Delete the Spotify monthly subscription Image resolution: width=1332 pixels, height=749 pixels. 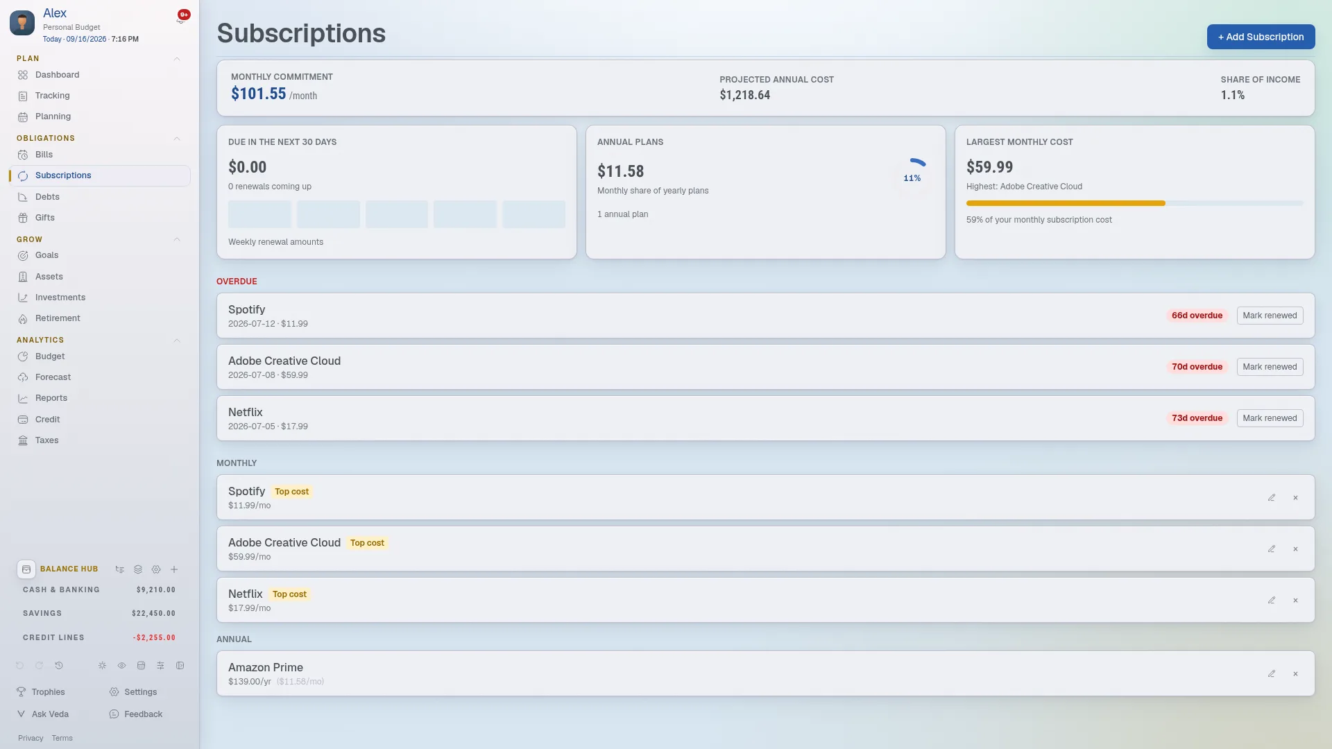click(x=1295, y=498)
